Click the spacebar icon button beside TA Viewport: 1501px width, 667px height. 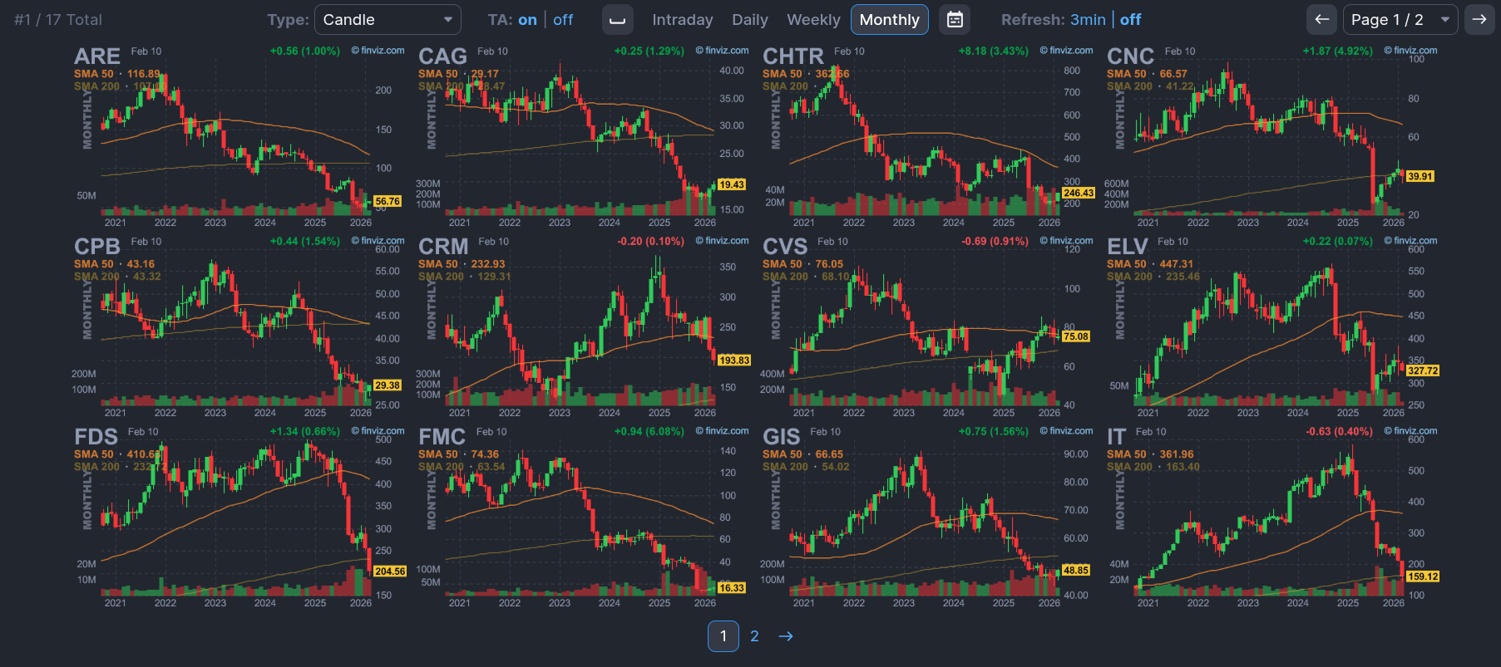[617, 20]
